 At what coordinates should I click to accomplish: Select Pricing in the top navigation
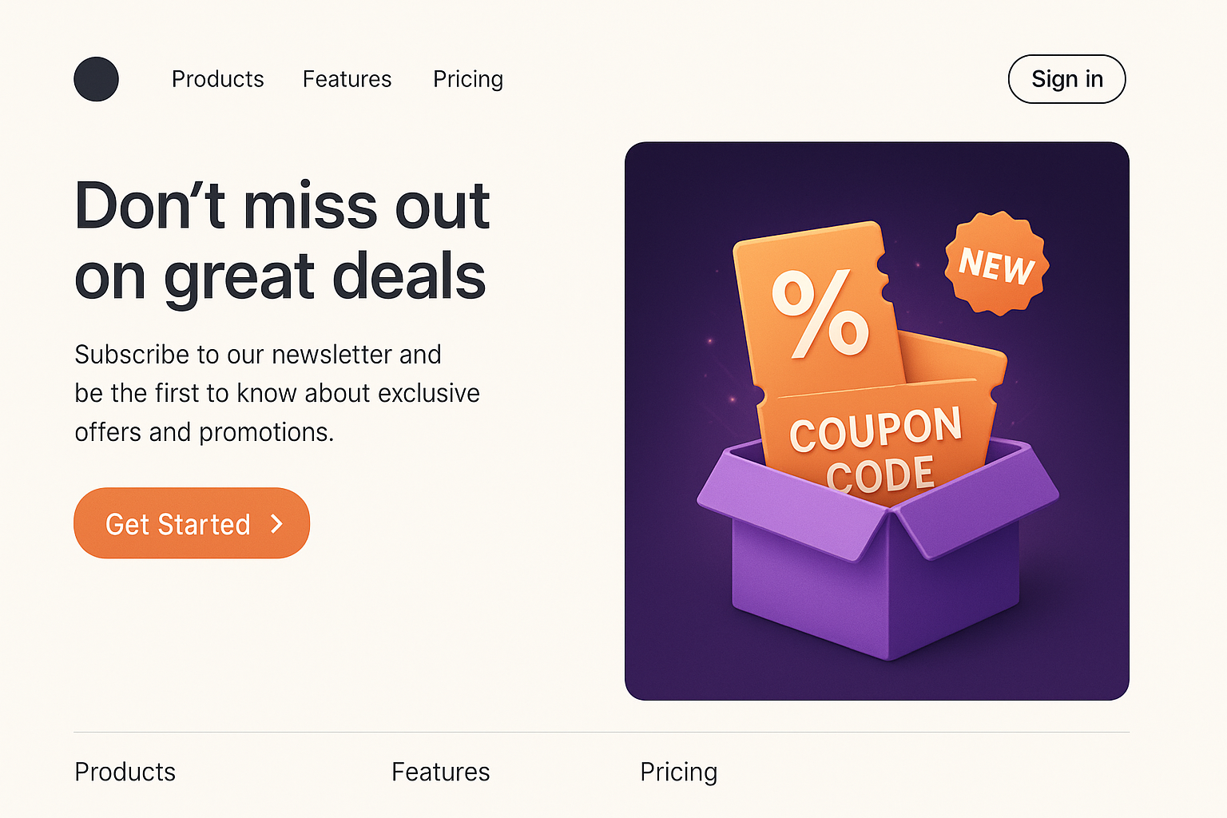click(468, 79)
